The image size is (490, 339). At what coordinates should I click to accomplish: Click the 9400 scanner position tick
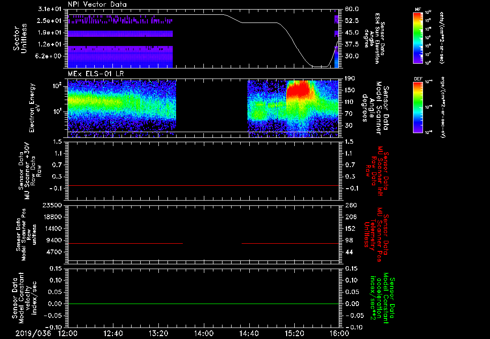pyautogui.click(x=54, y=240)
